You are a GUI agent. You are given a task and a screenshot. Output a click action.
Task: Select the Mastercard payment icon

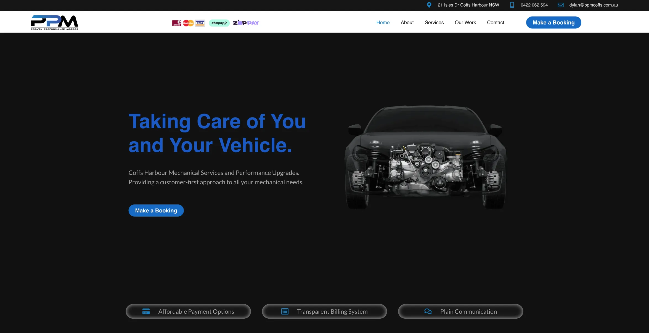click(x=188, y=23)
